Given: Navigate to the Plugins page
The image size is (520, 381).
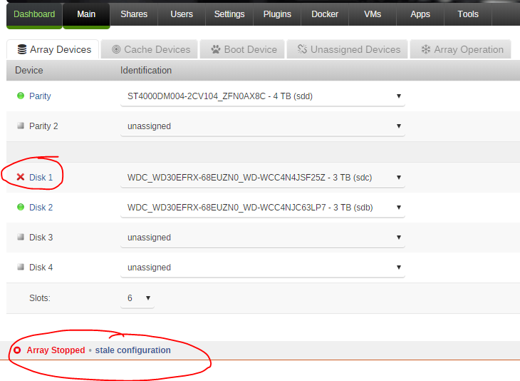Looking at the screenshot, I should [277, 14].
